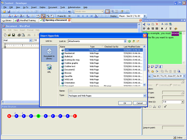Sort by Last Modified Date column
Screen dimensions: 187x140
click(132, 47)
